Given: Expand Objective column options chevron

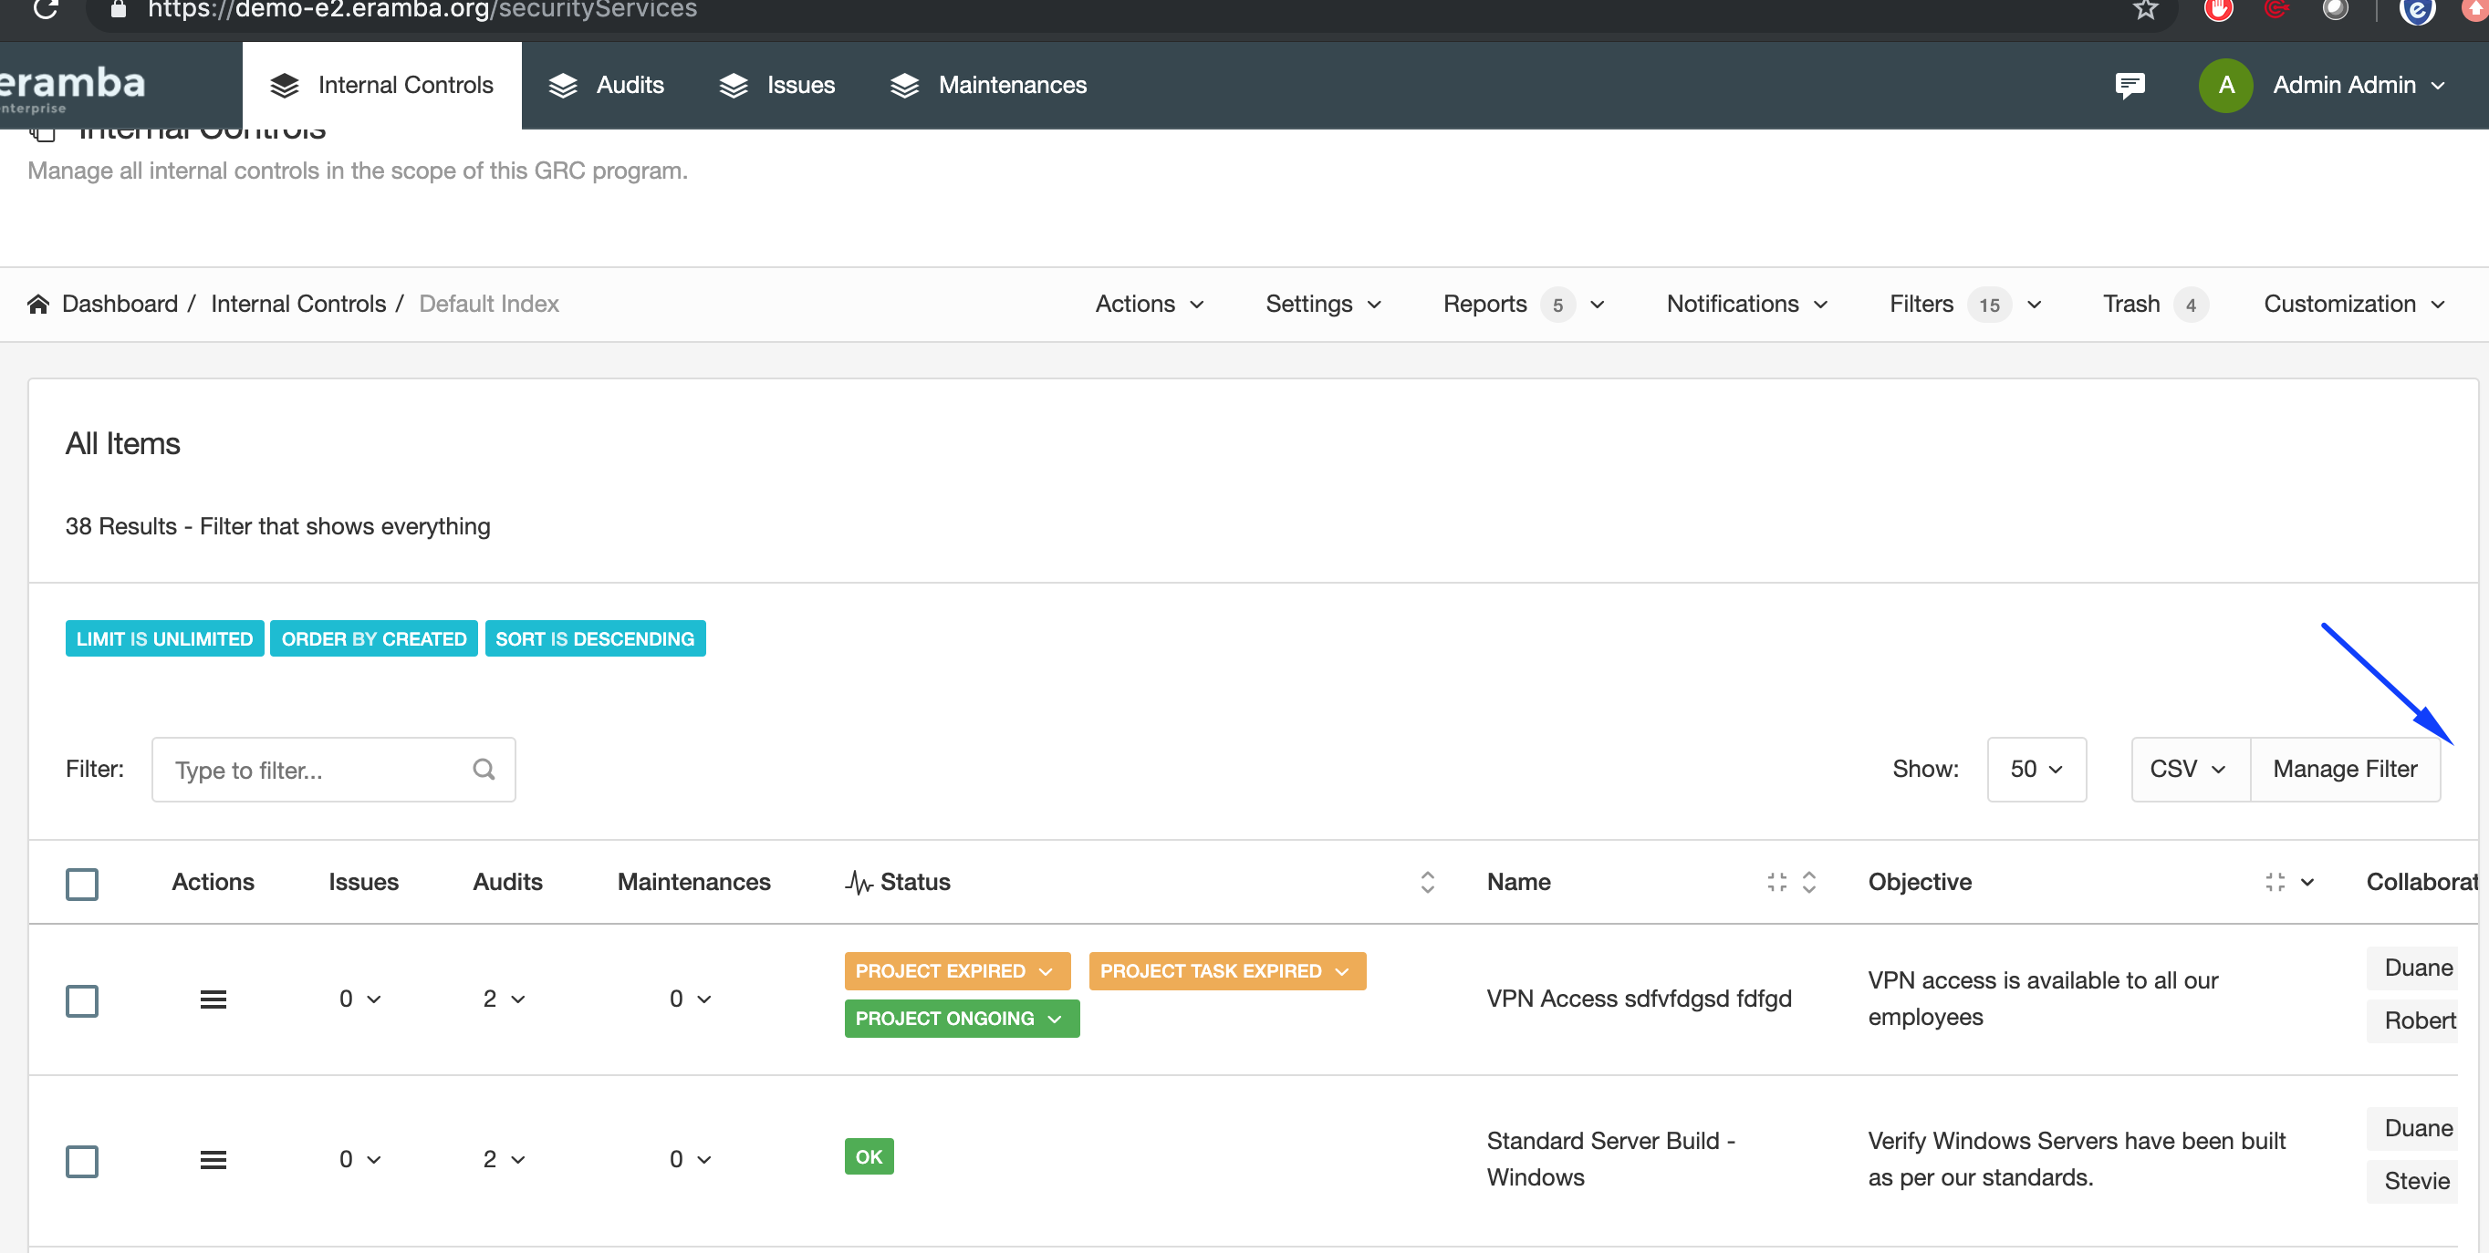Looking at the screenshot, I should coord(2307,882).
